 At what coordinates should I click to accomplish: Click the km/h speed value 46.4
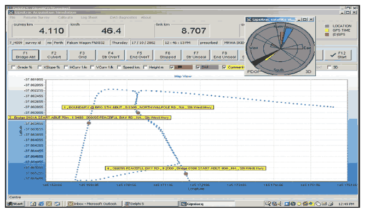111,31
